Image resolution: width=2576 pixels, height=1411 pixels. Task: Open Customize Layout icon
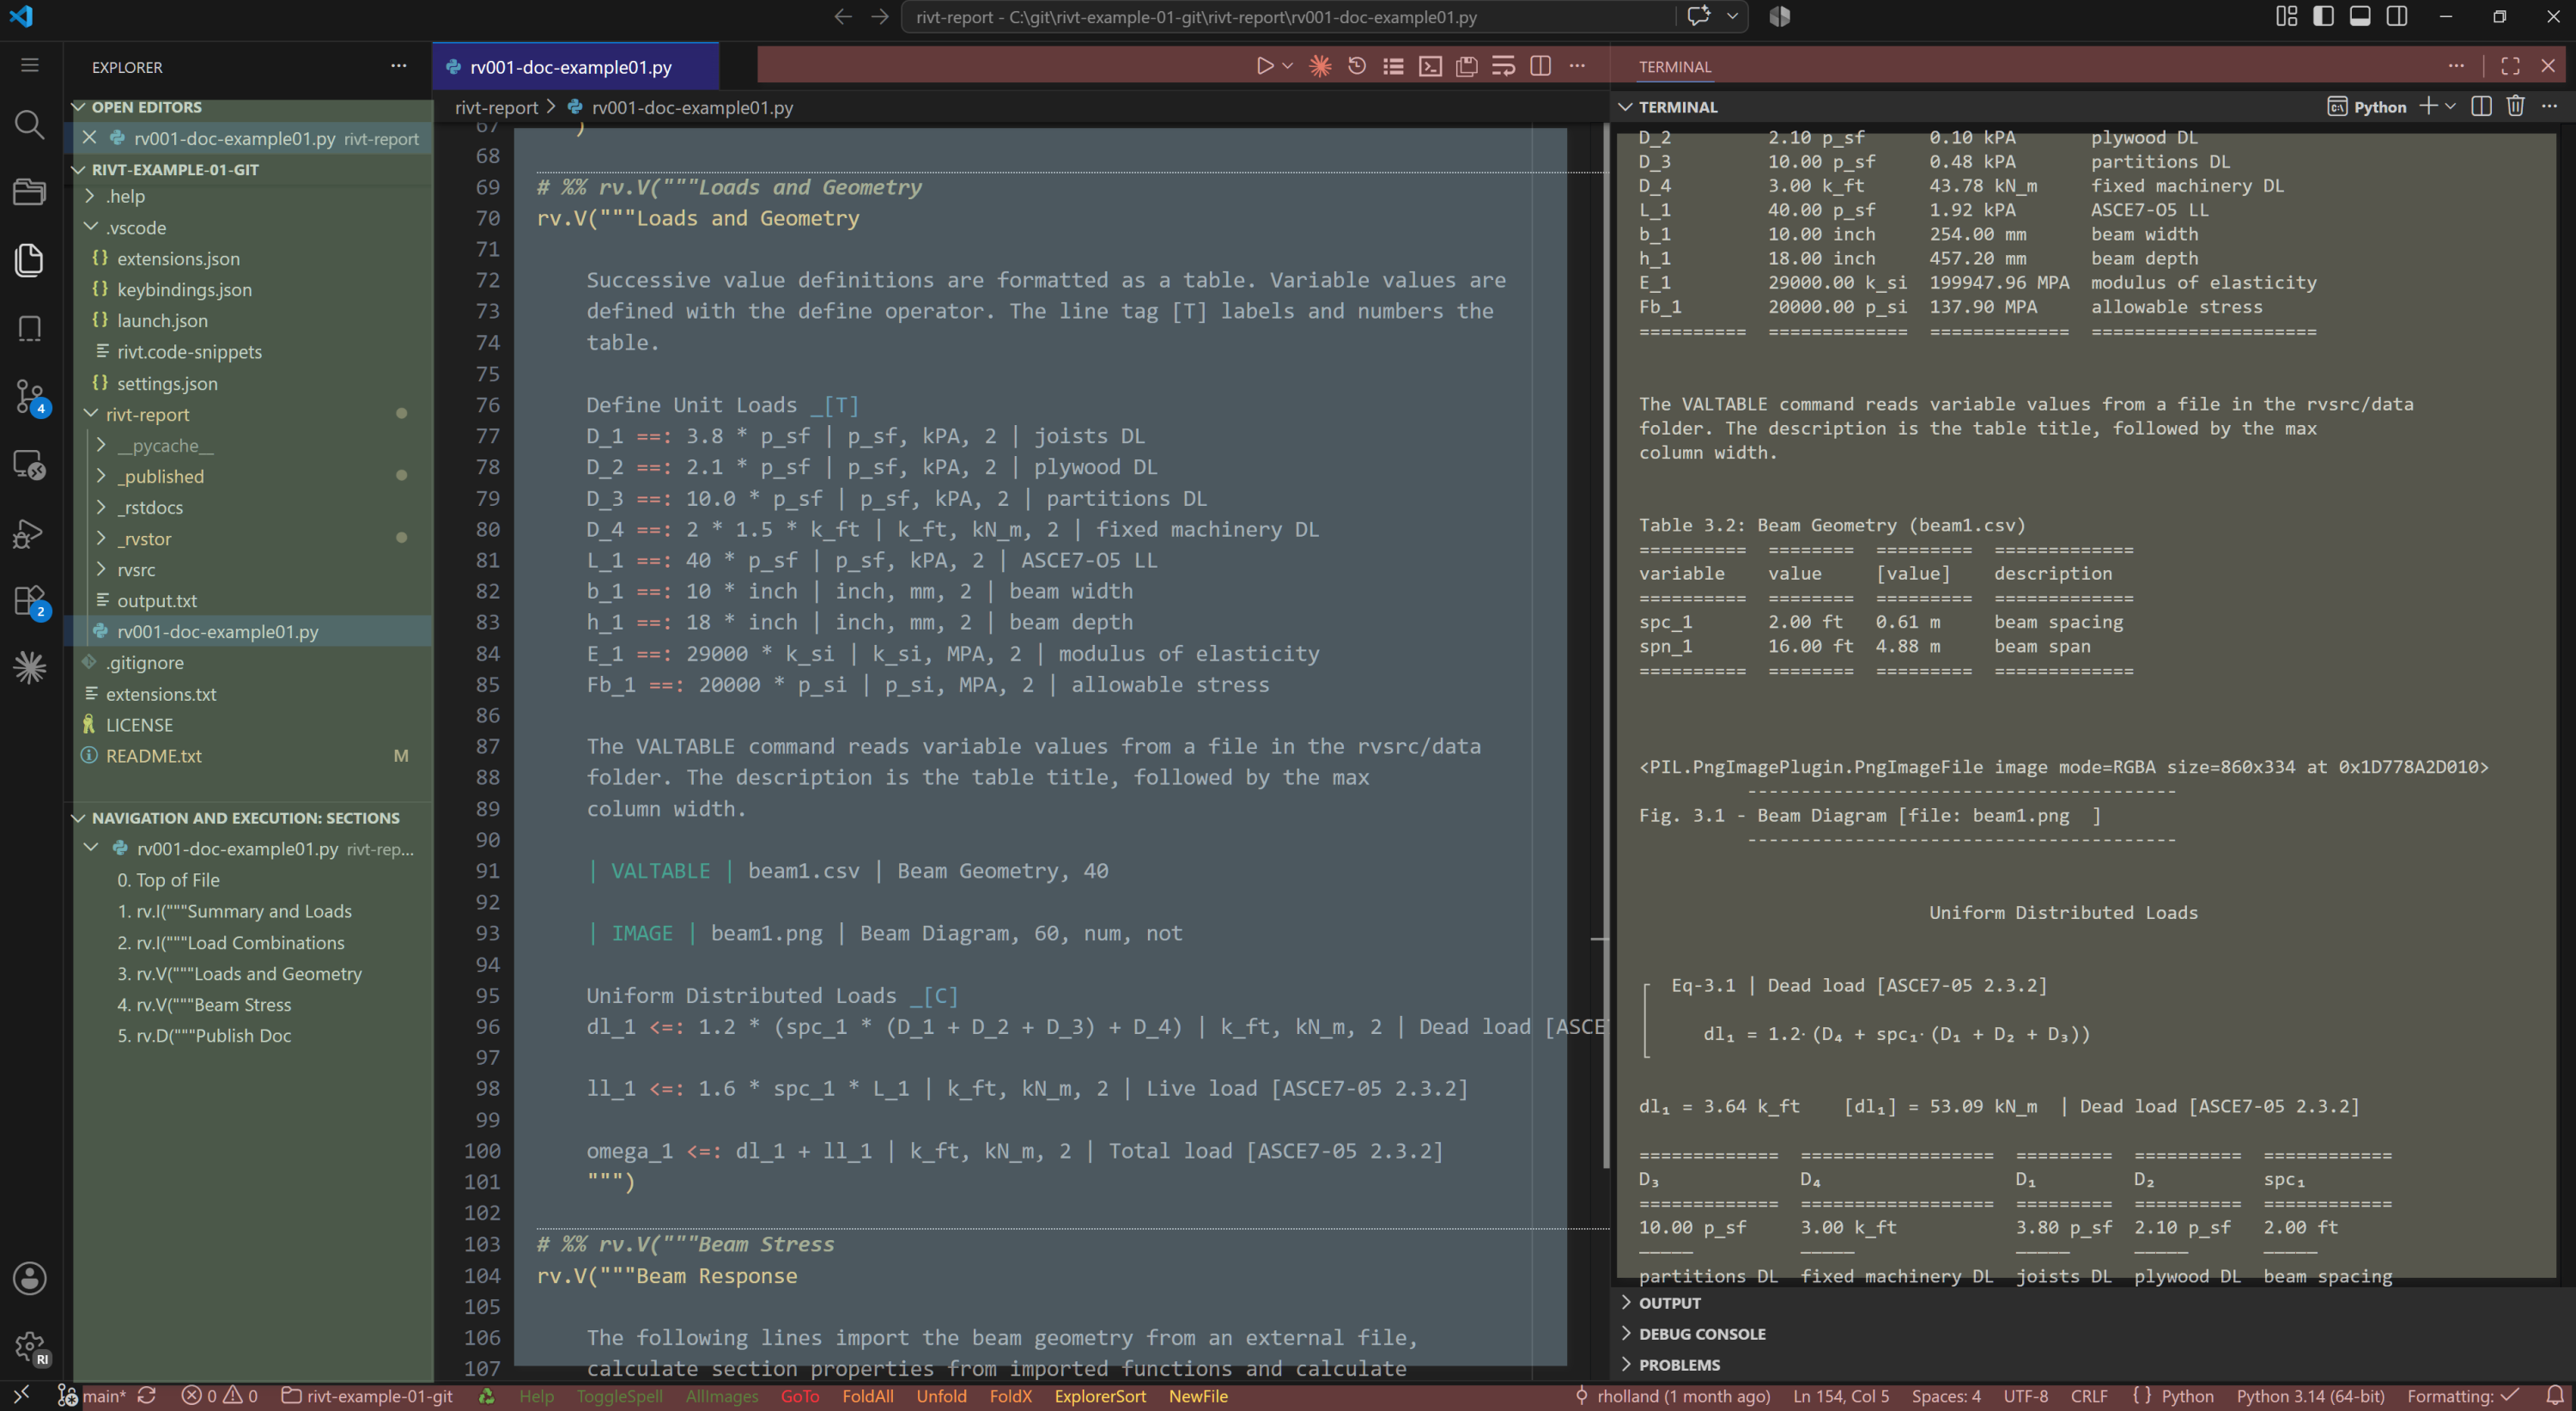[2287, 16]
